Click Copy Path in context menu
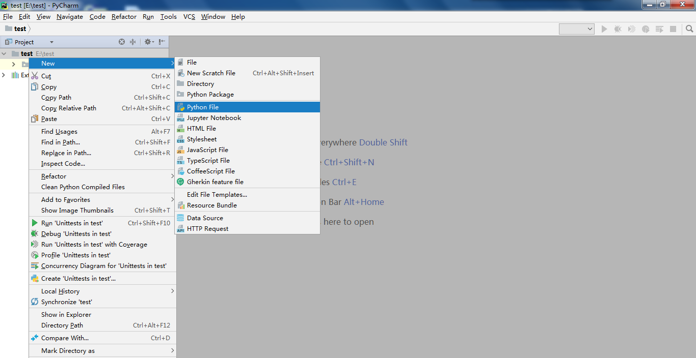 (102, 97)
